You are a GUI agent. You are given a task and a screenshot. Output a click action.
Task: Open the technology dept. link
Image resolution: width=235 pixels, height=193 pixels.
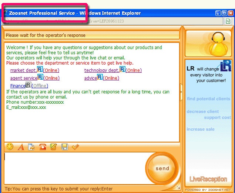[x=102, y=70]
